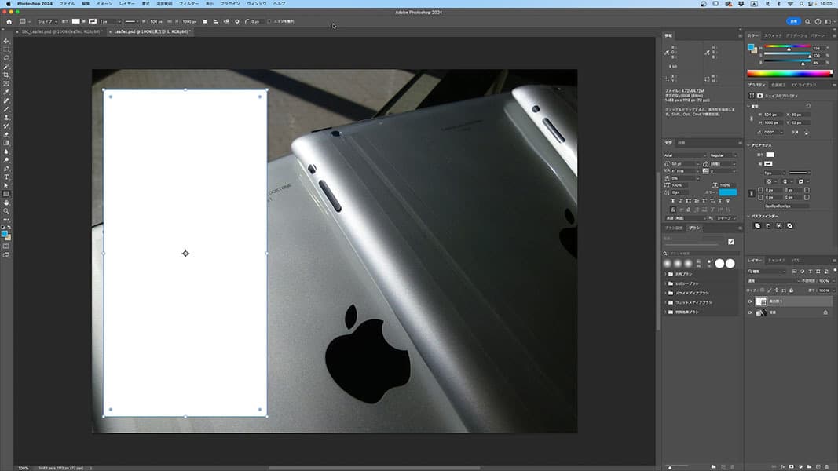Open the Arial font family dropdown
This screenshot has height=471, width=838.
684,155
